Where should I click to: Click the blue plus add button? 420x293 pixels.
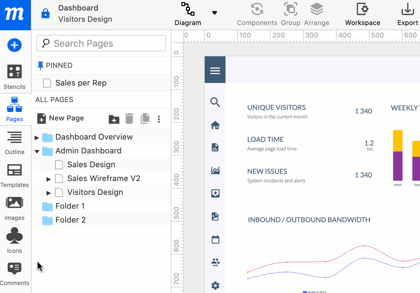click(15, 45)
